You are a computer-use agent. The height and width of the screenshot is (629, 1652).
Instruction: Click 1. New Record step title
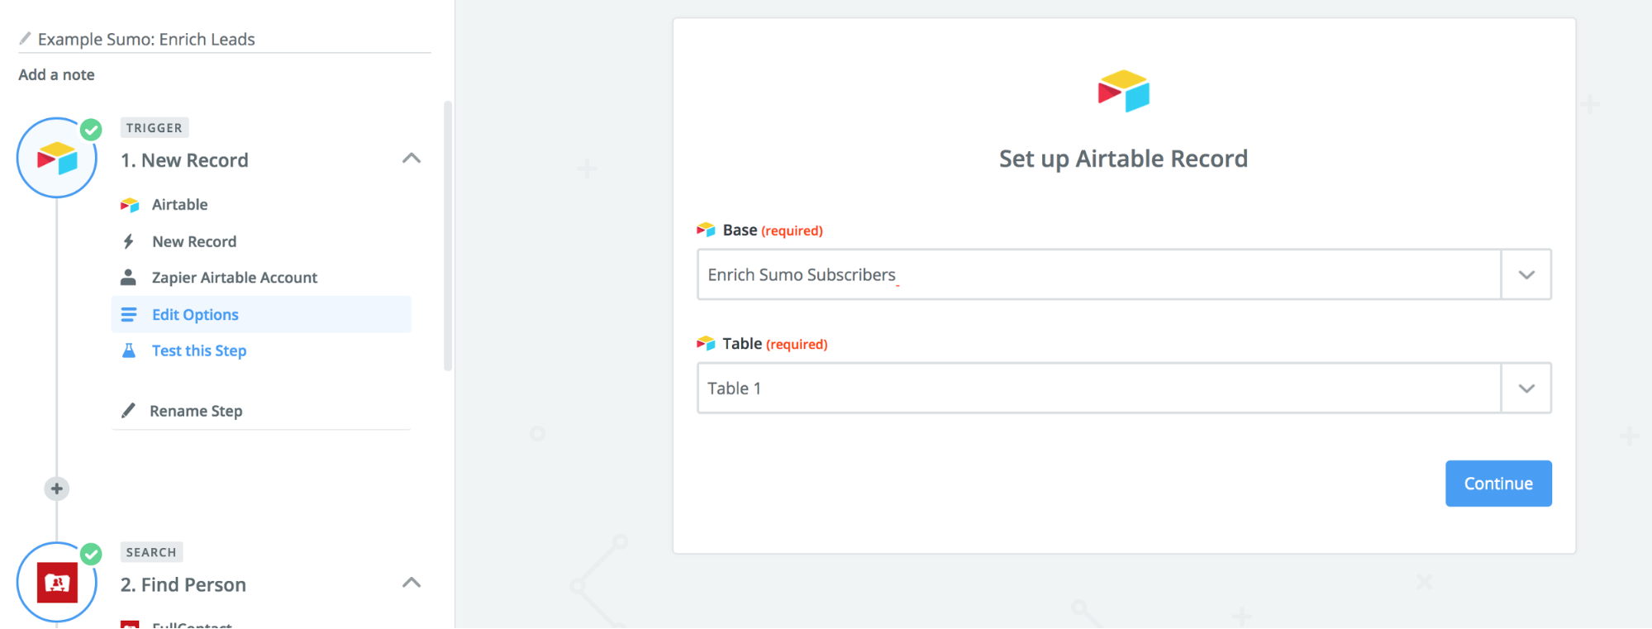point(184,160)
